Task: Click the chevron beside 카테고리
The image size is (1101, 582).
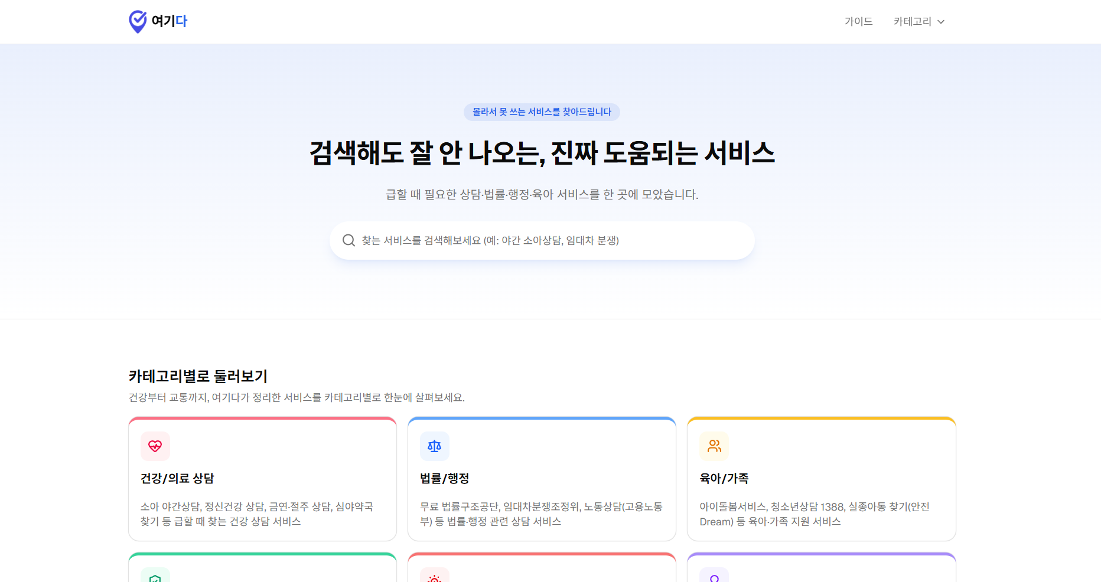Action: coord(941,22)
